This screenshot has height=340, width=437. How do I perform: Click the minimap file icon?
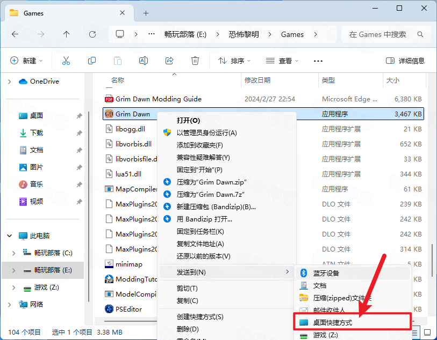[109, 264]
